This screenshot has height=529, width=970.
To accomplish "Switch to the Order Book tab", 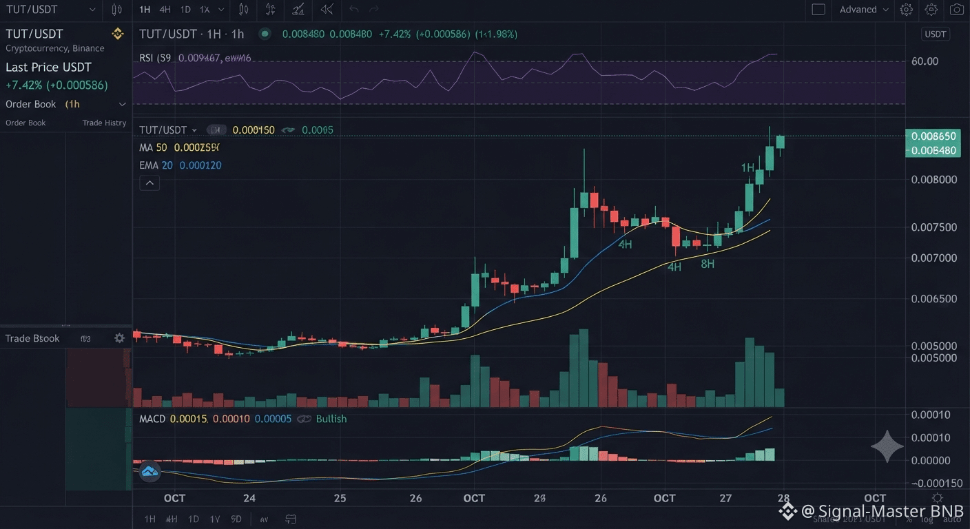I will click(25, 123).
